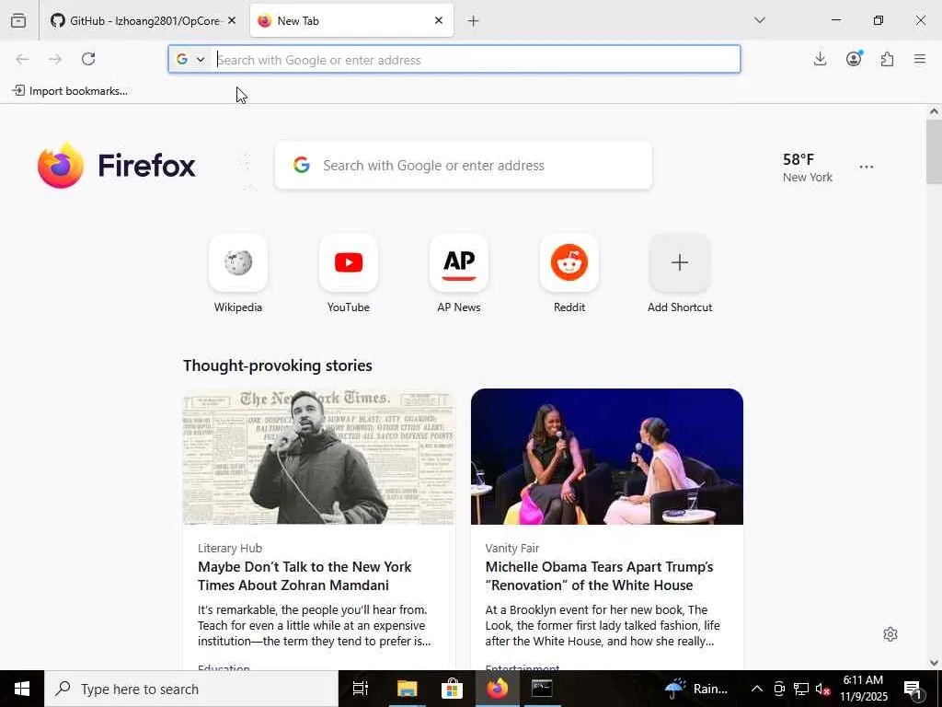
Task: Open the Wikipedia shortcut
Action: click(x=238, y=273)
